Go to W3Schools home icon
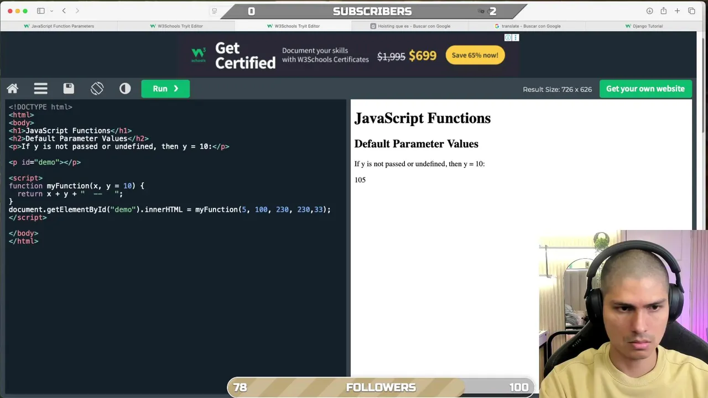 (12, 88)
